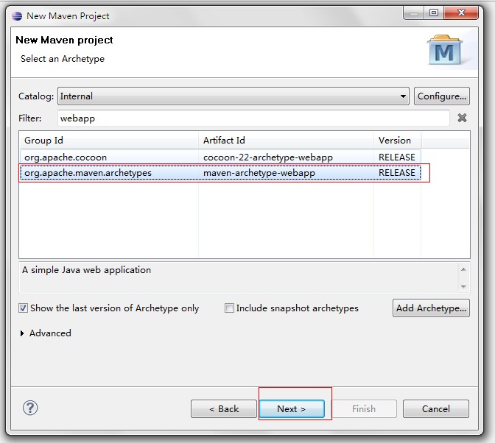Select the org.apache.maven.archetypes row
This screenshot has height=443, width=495.
coord(220,173)
